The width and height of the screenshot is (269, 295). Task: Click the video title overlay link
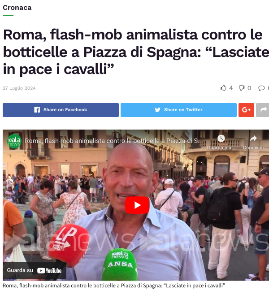click(113, 141)
